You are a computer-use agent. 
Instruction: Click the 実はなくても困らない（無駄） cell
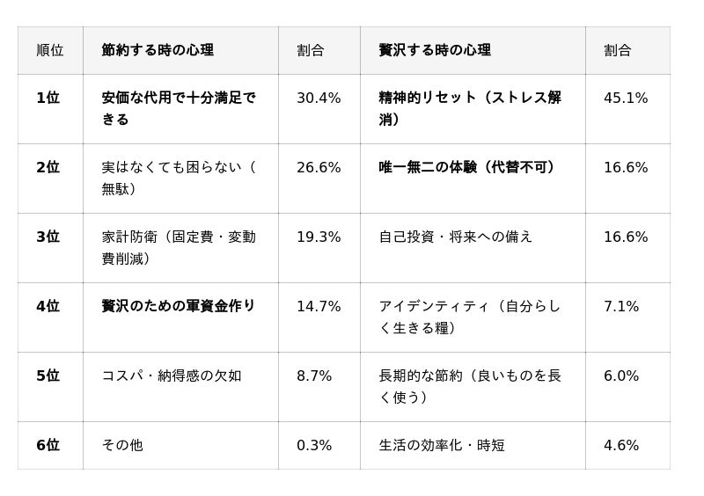[179, 178]
